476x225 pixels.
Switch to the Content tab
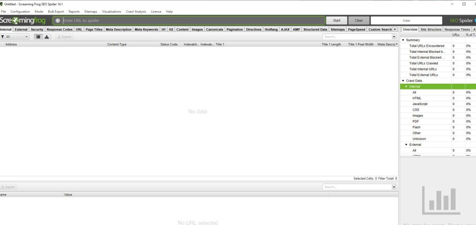coord(182,29)
